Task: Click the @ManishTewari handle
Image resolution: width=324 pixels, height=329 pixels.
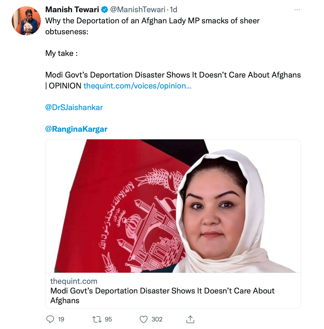Action: click(x=138, y=10)
